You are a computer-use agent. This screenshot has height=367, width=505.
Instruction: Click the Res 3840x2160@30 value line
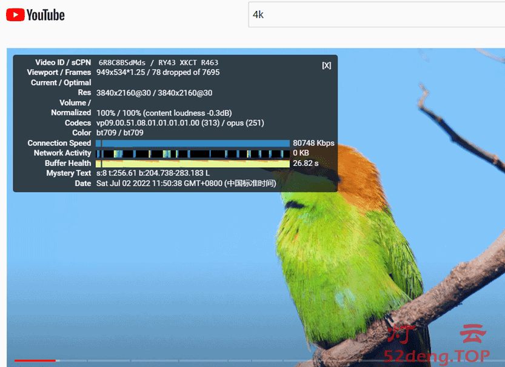(154, 93)
